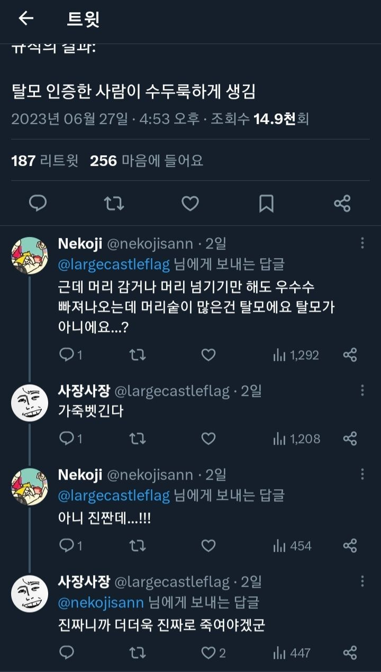This screenshot has width=381, height=672.
Task: Reply to the 가죽벳긴다 tweet
Action: click(x=67, y=439)
